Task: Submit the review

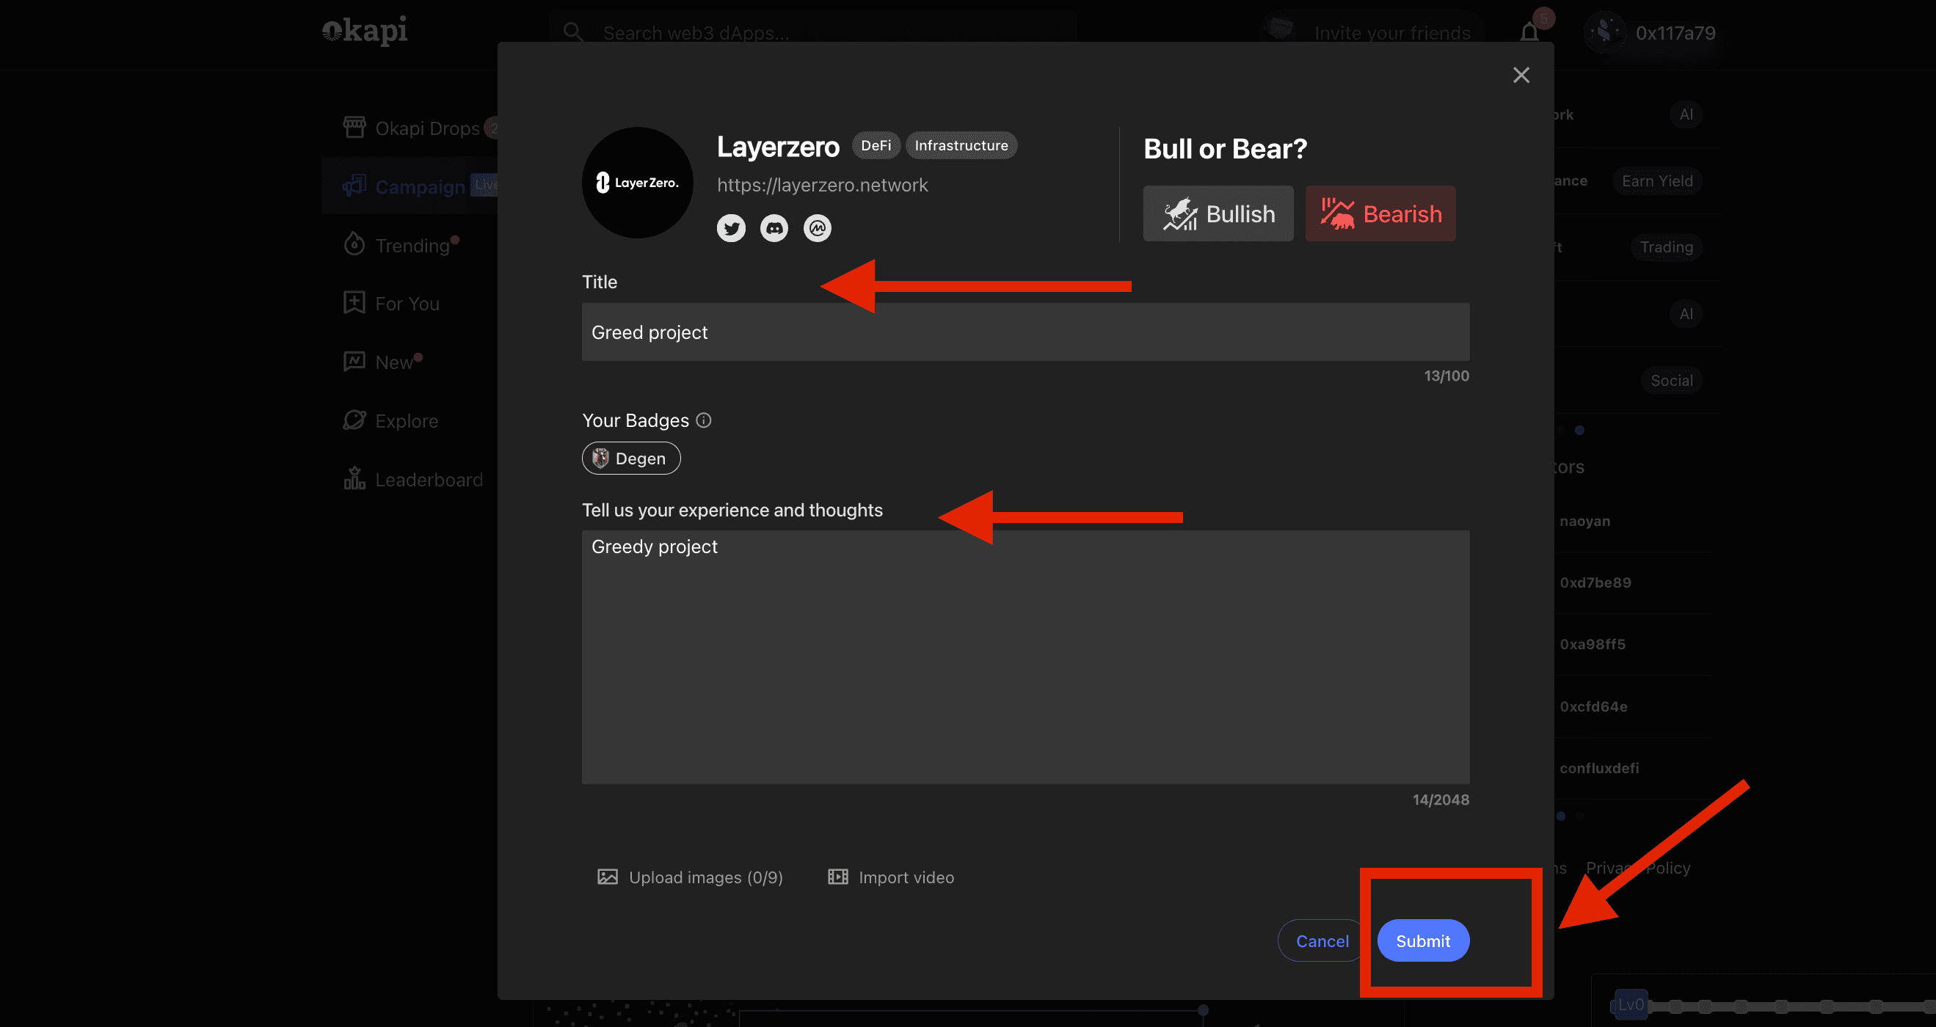Action: (1423, 940)
